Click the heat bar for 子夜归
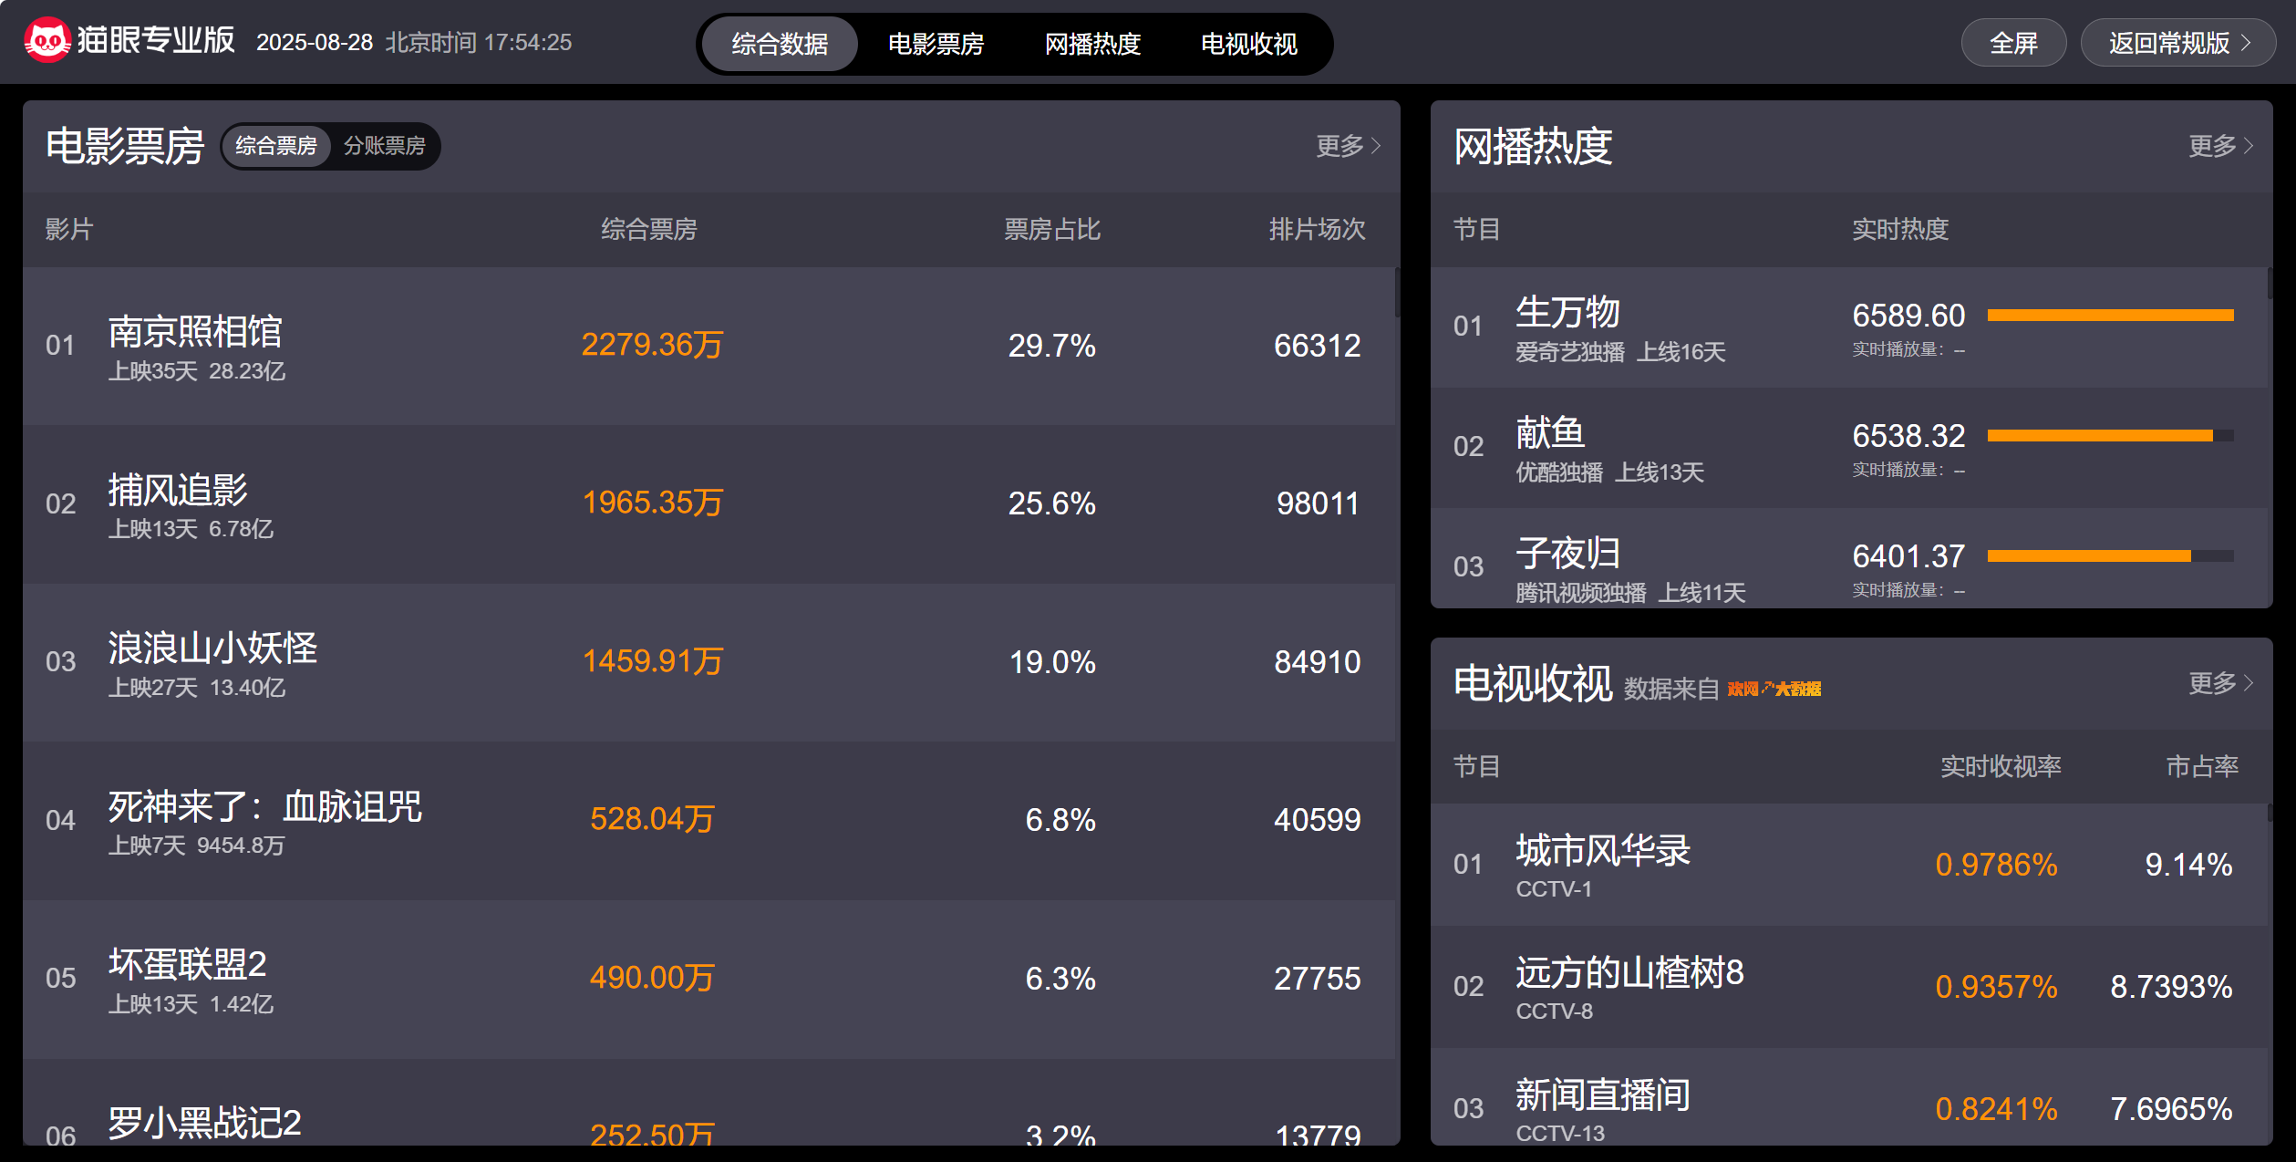 2110,556
